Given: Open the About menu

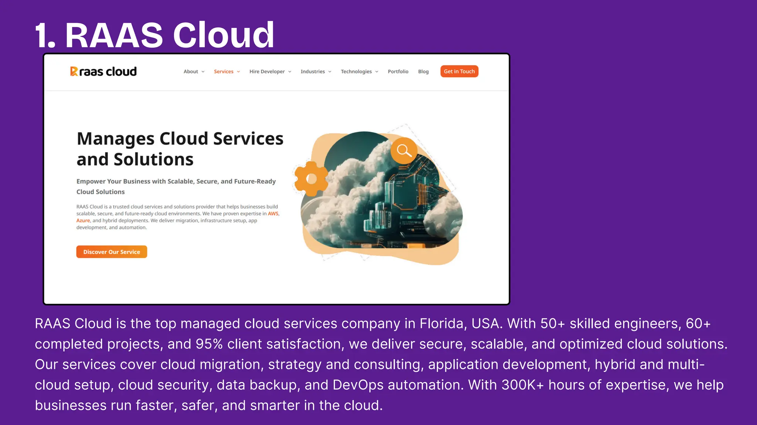Looking at the screenshot, I should click(x=191, y=72).
